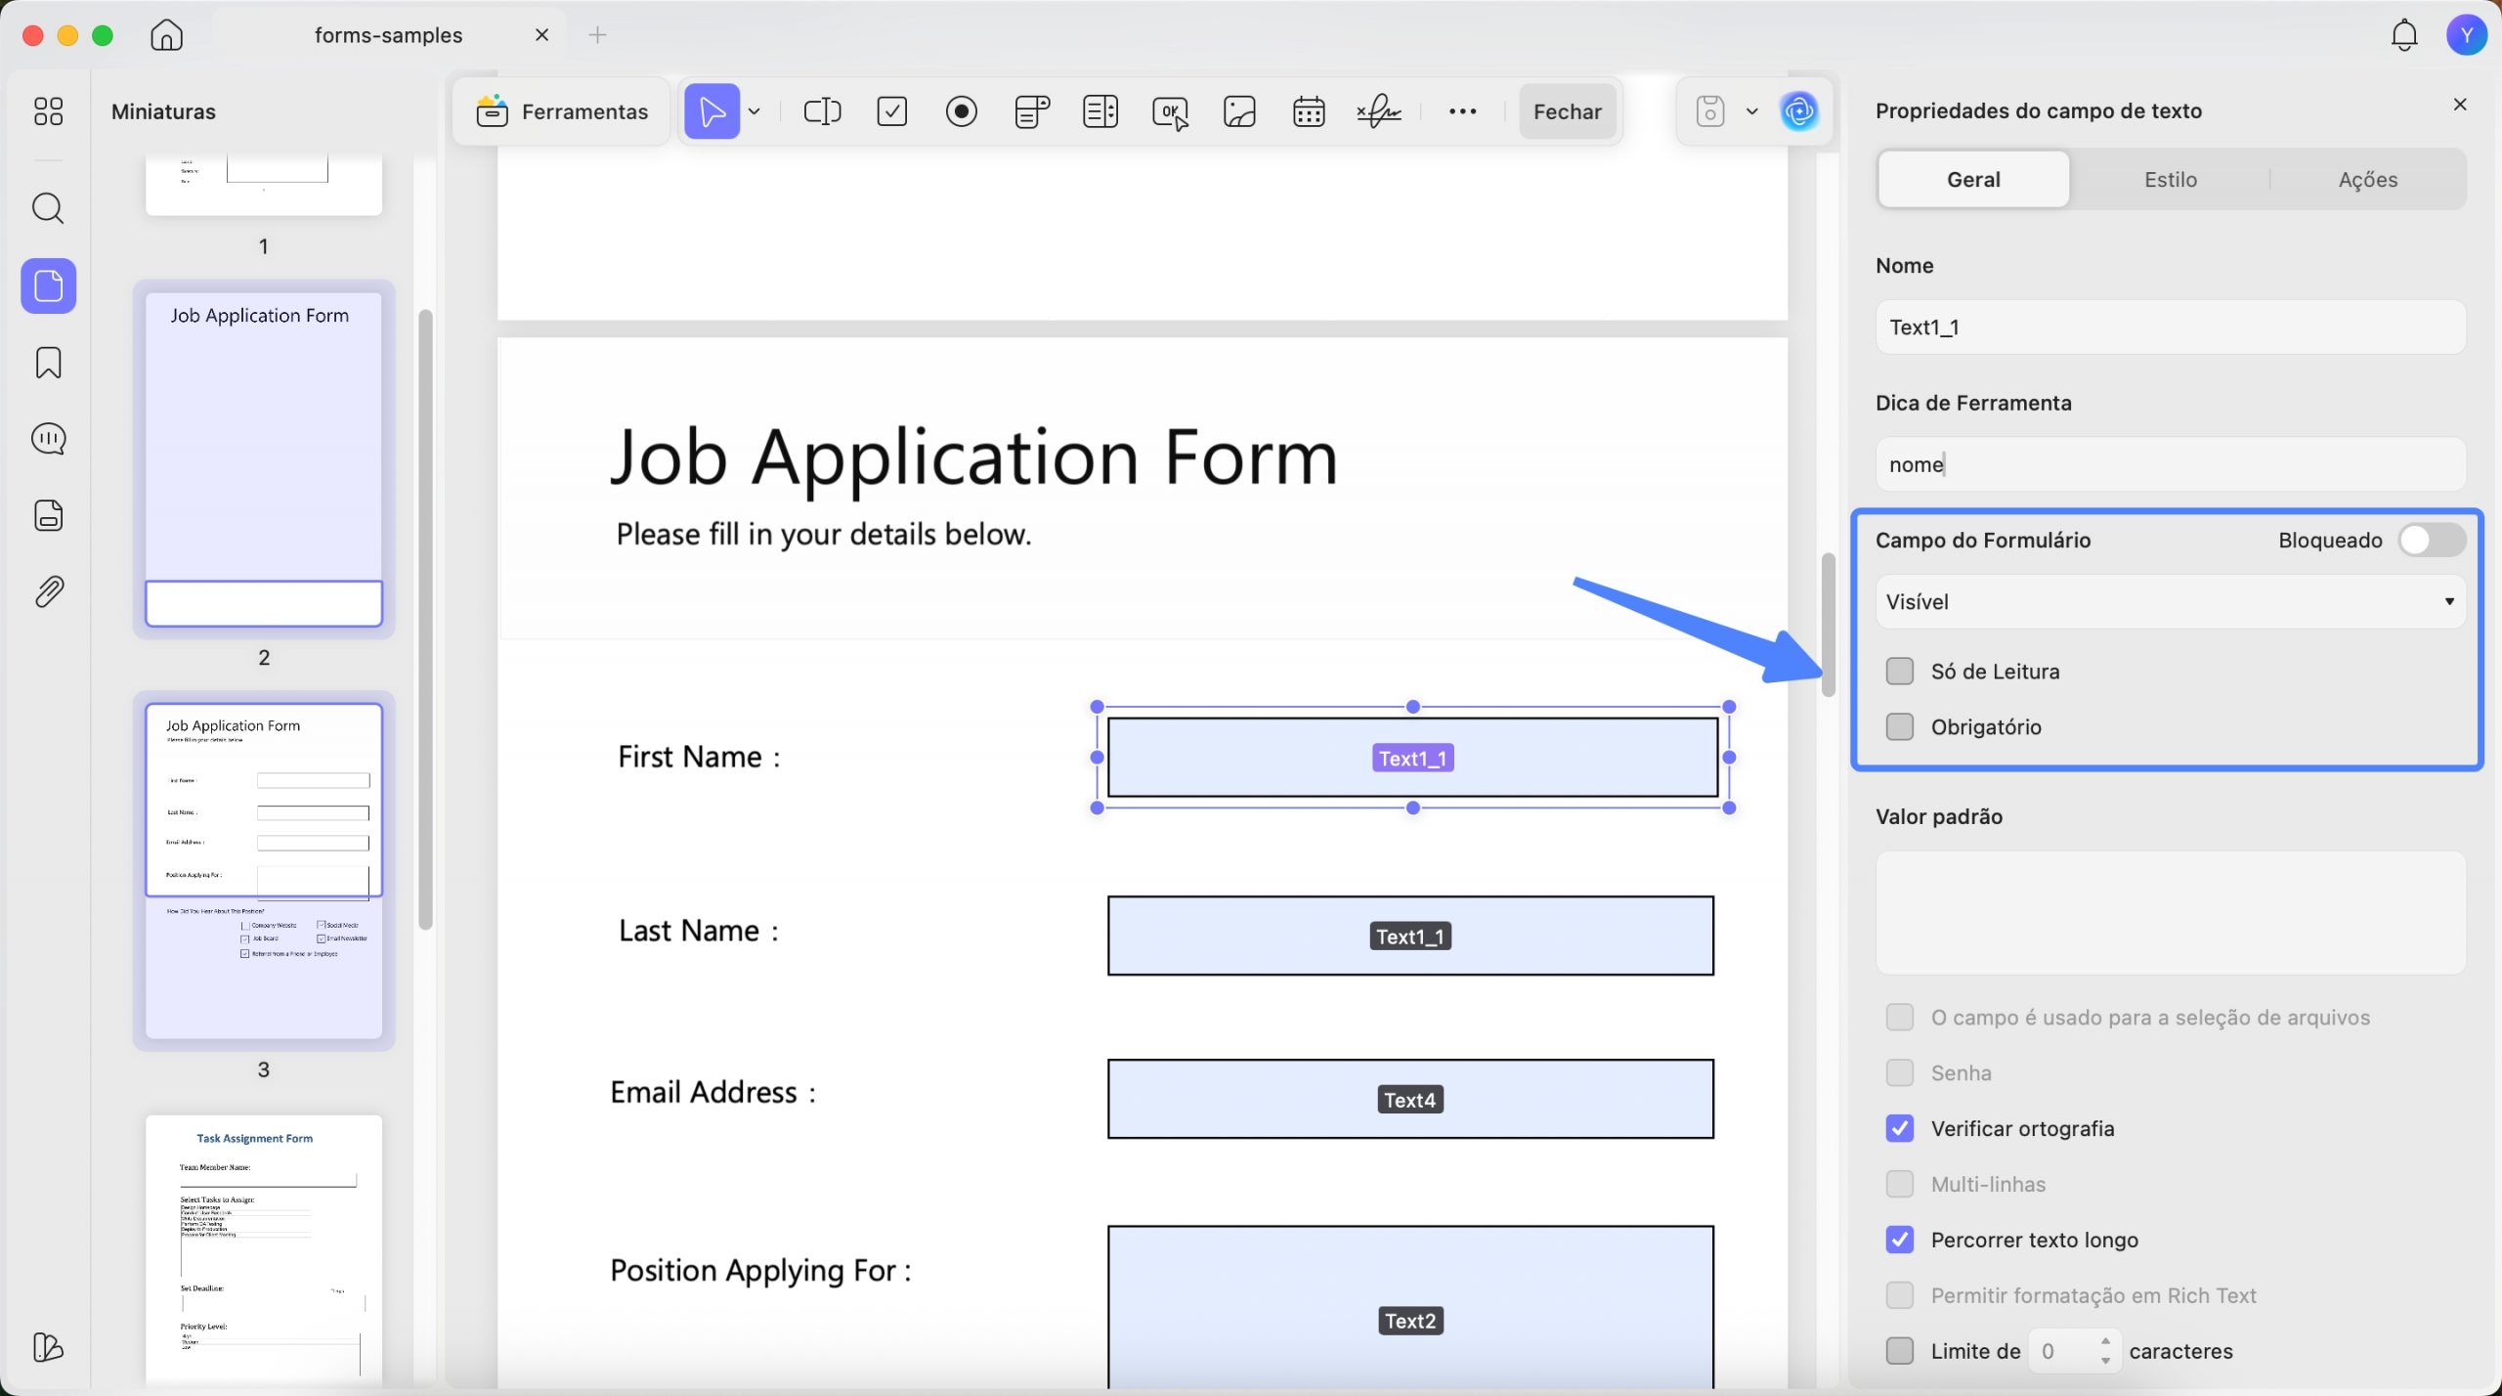
Task: Click the thumbnails panel scrollbar
Action: tap(425, 620)
